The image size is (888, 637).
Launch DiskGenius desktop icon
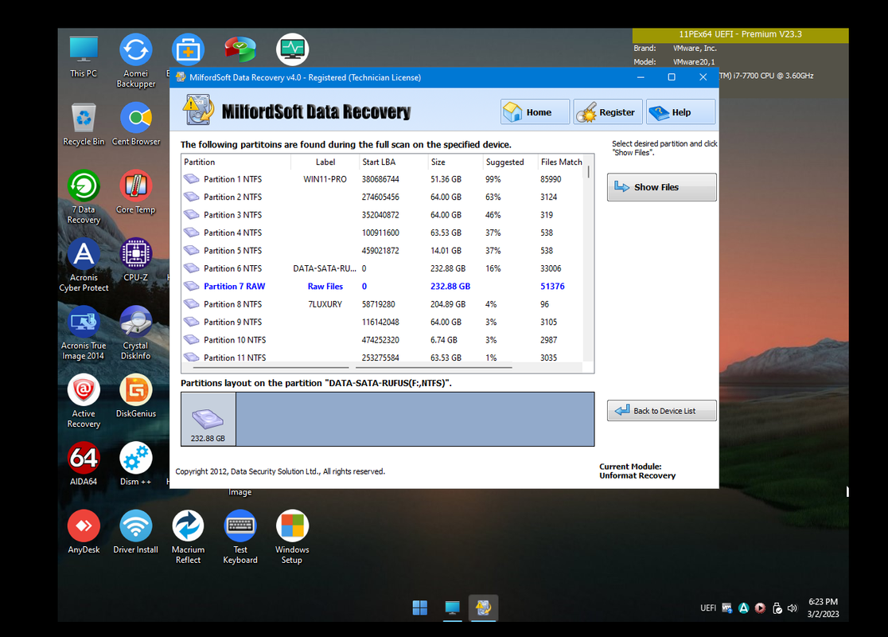pyautogui.click(x=136, y=397)
